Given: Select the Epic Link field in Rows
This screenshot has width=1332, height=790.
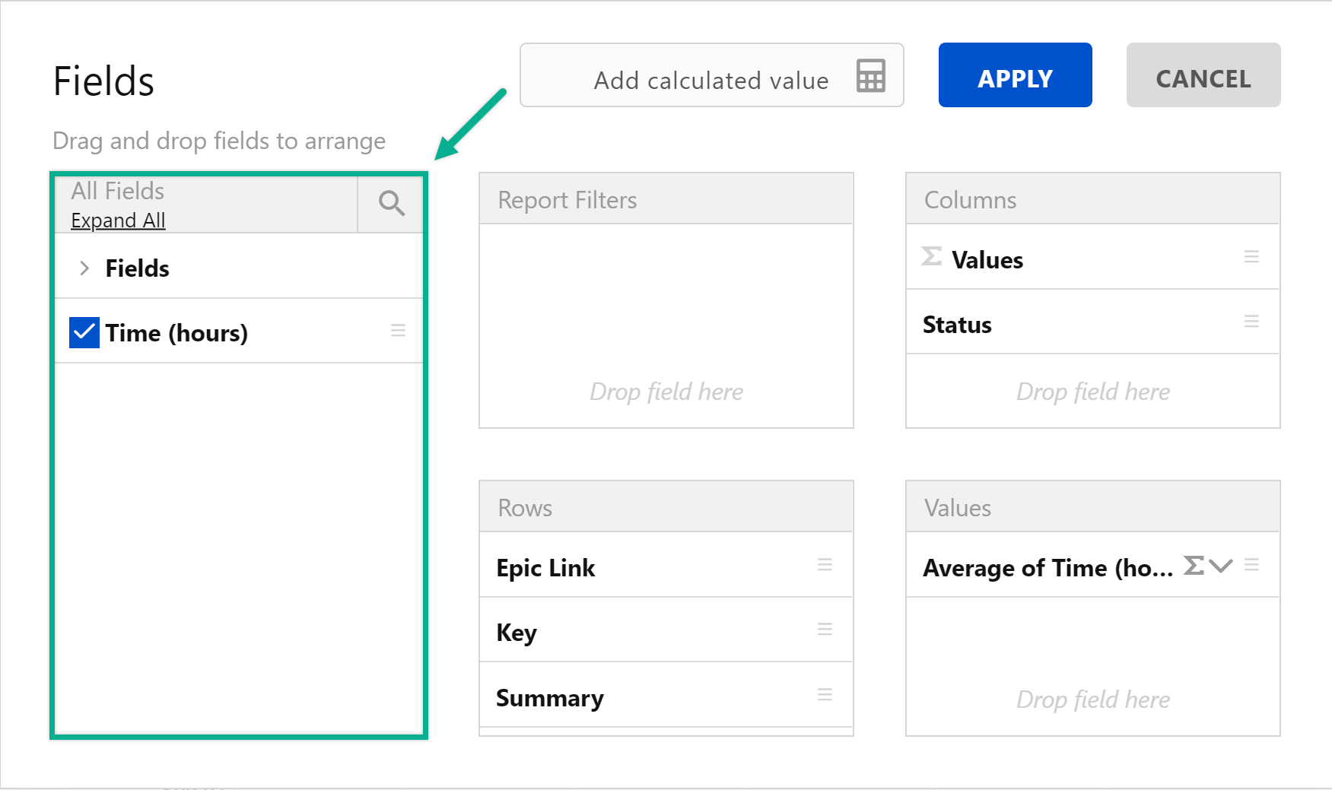Looking at the screenshot, I should (x=546, y=568).
